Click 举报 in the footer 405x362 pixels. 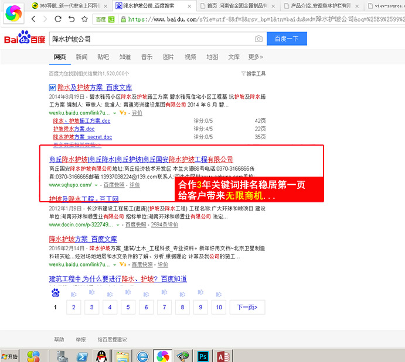81,339
